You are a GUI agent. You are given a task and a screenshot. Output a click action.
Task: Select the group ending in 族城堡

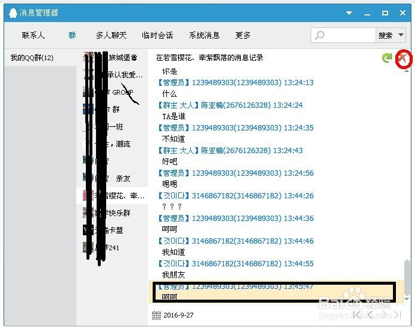[112, 57]
